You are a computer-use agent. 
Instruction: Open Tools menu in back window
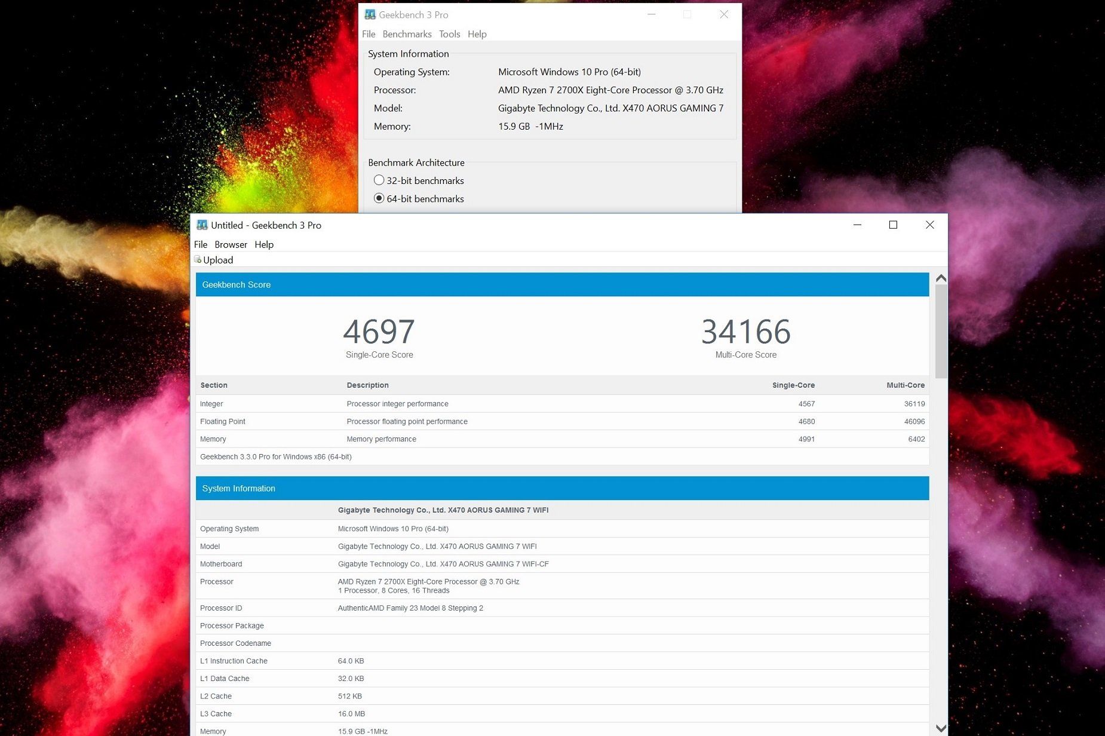click(x=449, y=34)
